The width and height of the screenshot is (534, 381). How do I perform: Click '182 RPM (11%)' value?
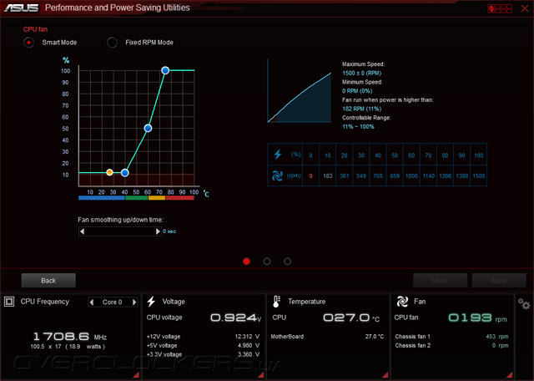[361, 109]
